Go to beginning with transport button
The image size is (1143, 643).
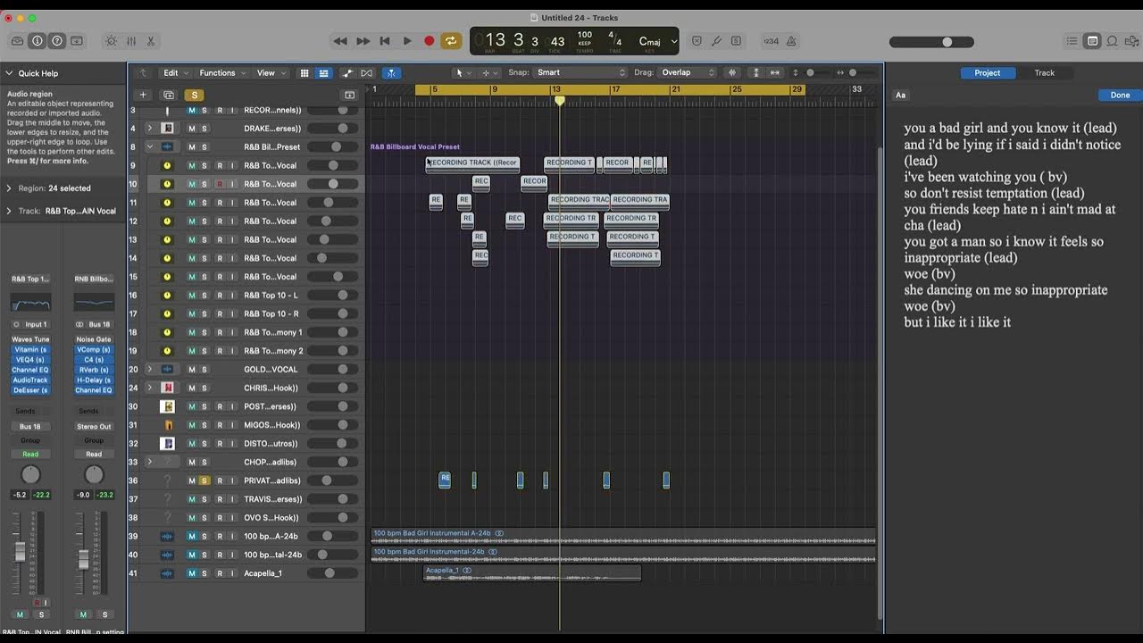(x=385, y=41)
